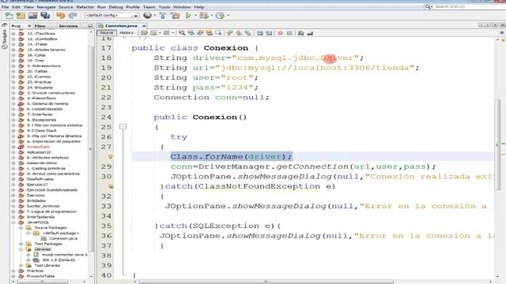Select Conexion.java in project tree
The image size is (506, 284).
pyautogui.click(x=63, y=238)
